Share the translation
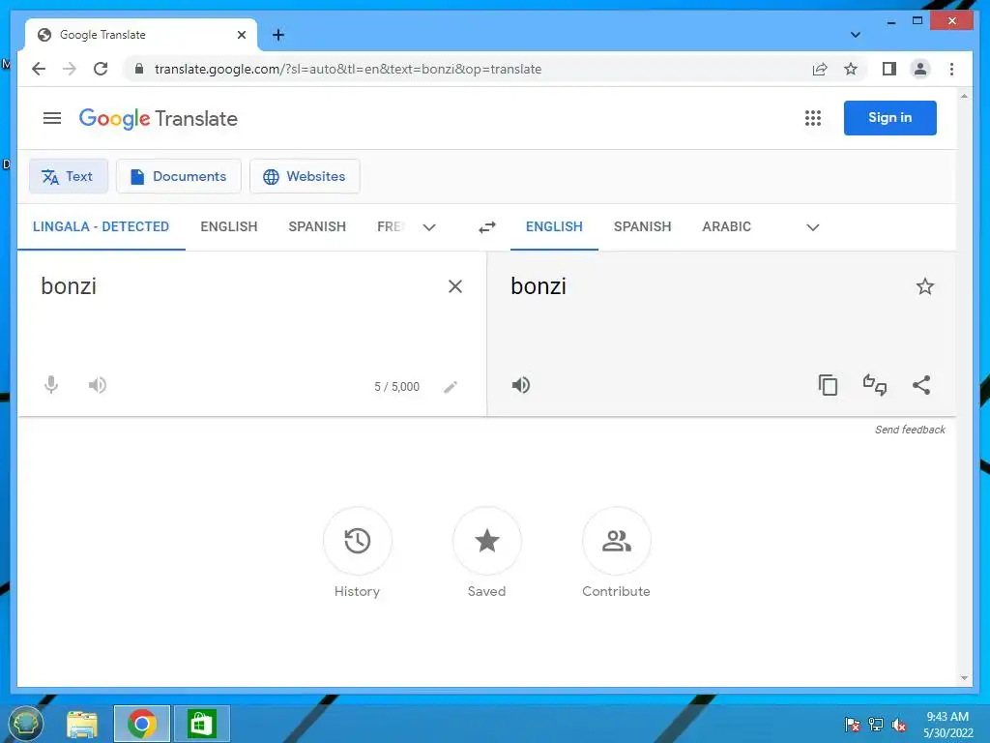This screenshot has height=743, width=990. 921,385
